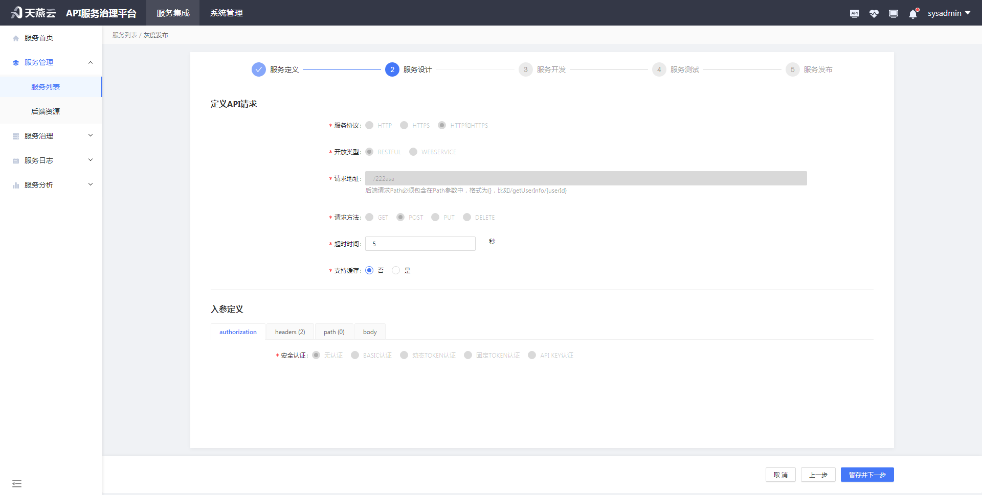Click inside the 超时时间 input field
This screenshot has width=982, height=495.
420,244
